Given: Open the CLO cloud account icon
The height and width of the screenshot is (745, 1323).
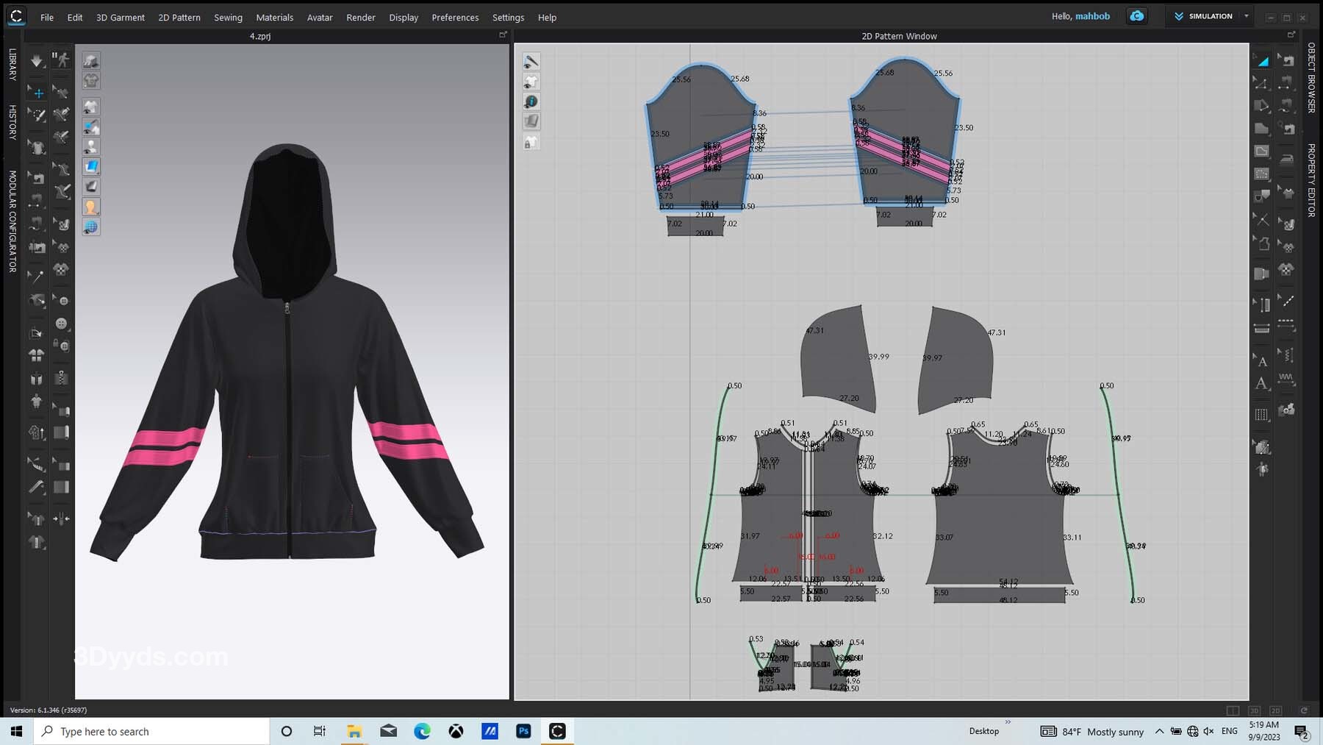Looking at the screenshot, I should tap(1136, 16).
